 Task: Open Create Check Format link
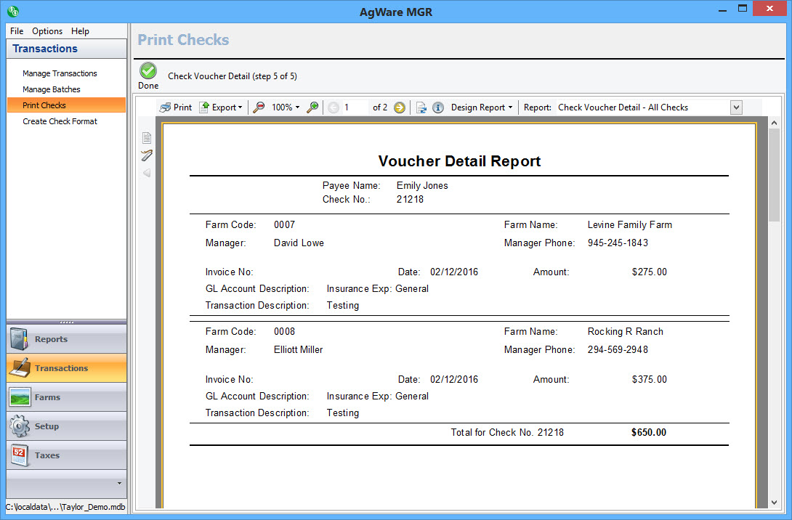(60, 121)
